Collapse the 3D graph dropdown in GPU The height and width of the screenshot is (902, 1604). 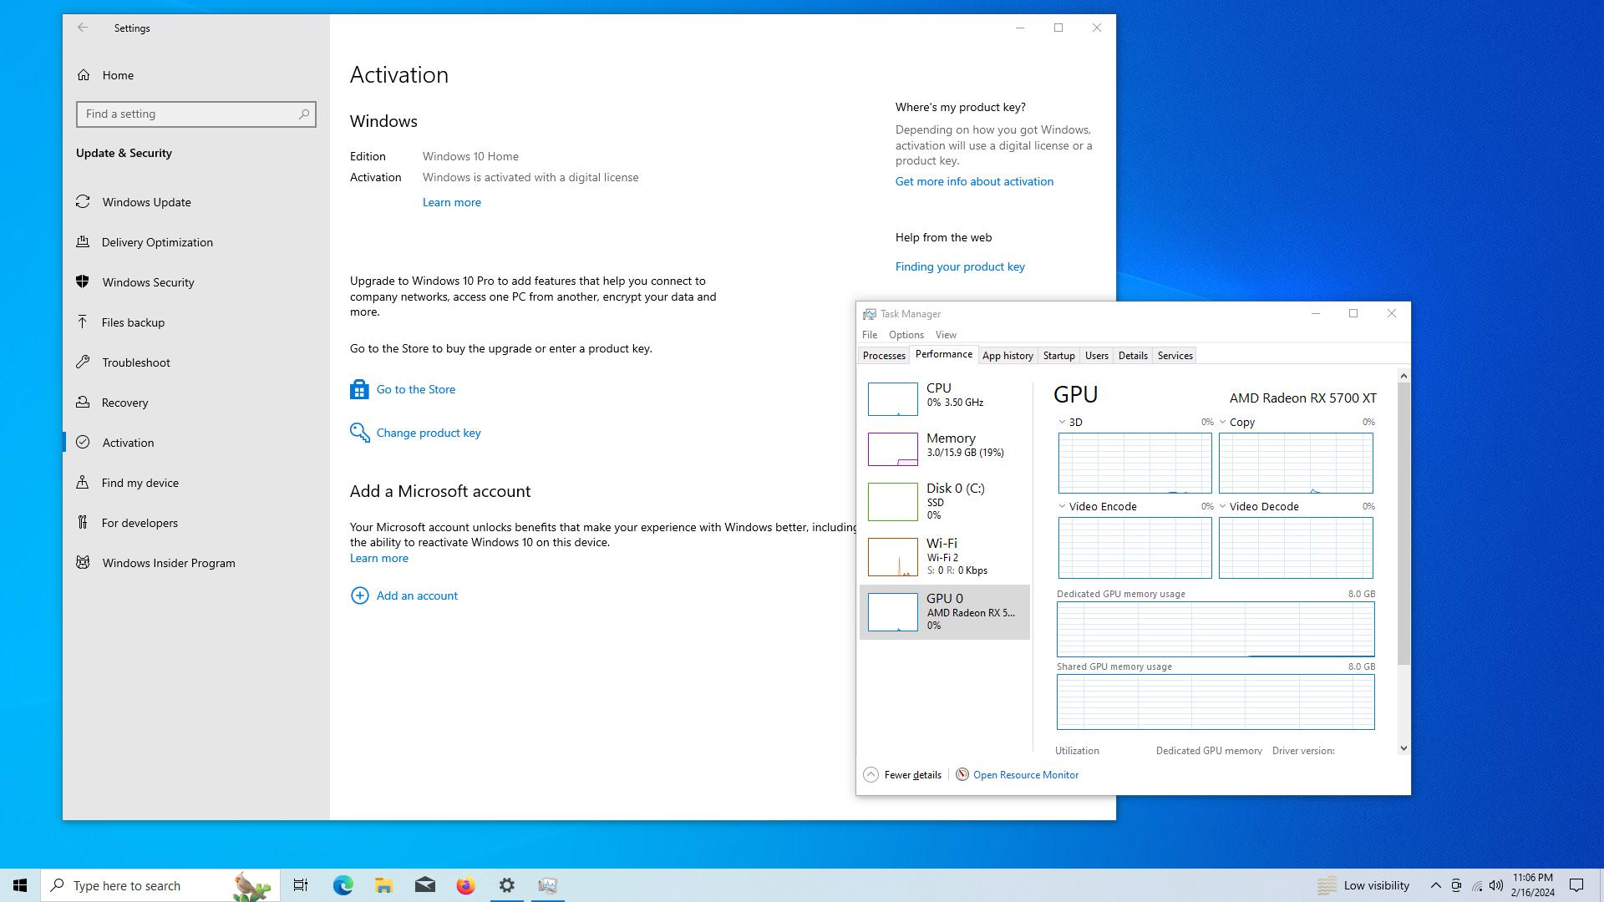[x=1062, y=423]
